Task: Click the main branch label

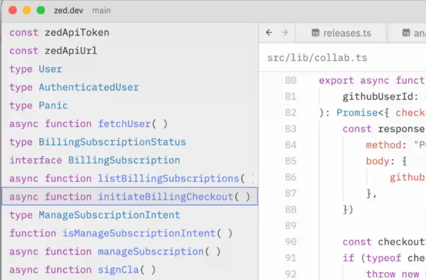Action: [101, 10]
